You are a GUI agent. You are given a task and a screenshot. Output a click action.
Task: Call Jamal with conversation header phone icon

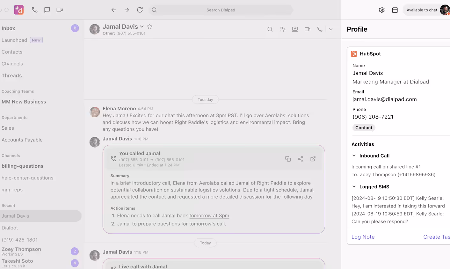pyautogui.click(x=320, y=29)
